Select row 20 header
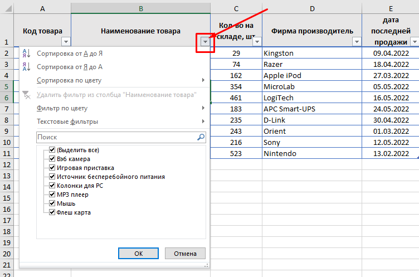 coord(7,254)
